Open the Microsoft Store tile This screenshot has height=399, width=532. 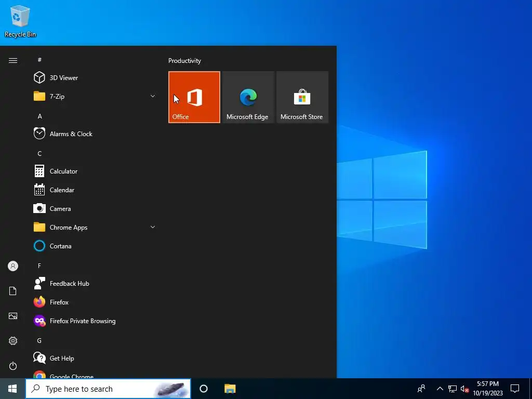302,97
